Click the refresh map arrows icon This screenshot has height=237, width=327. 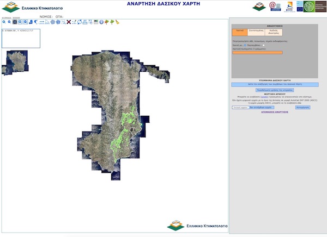click(x=80, y=22)
